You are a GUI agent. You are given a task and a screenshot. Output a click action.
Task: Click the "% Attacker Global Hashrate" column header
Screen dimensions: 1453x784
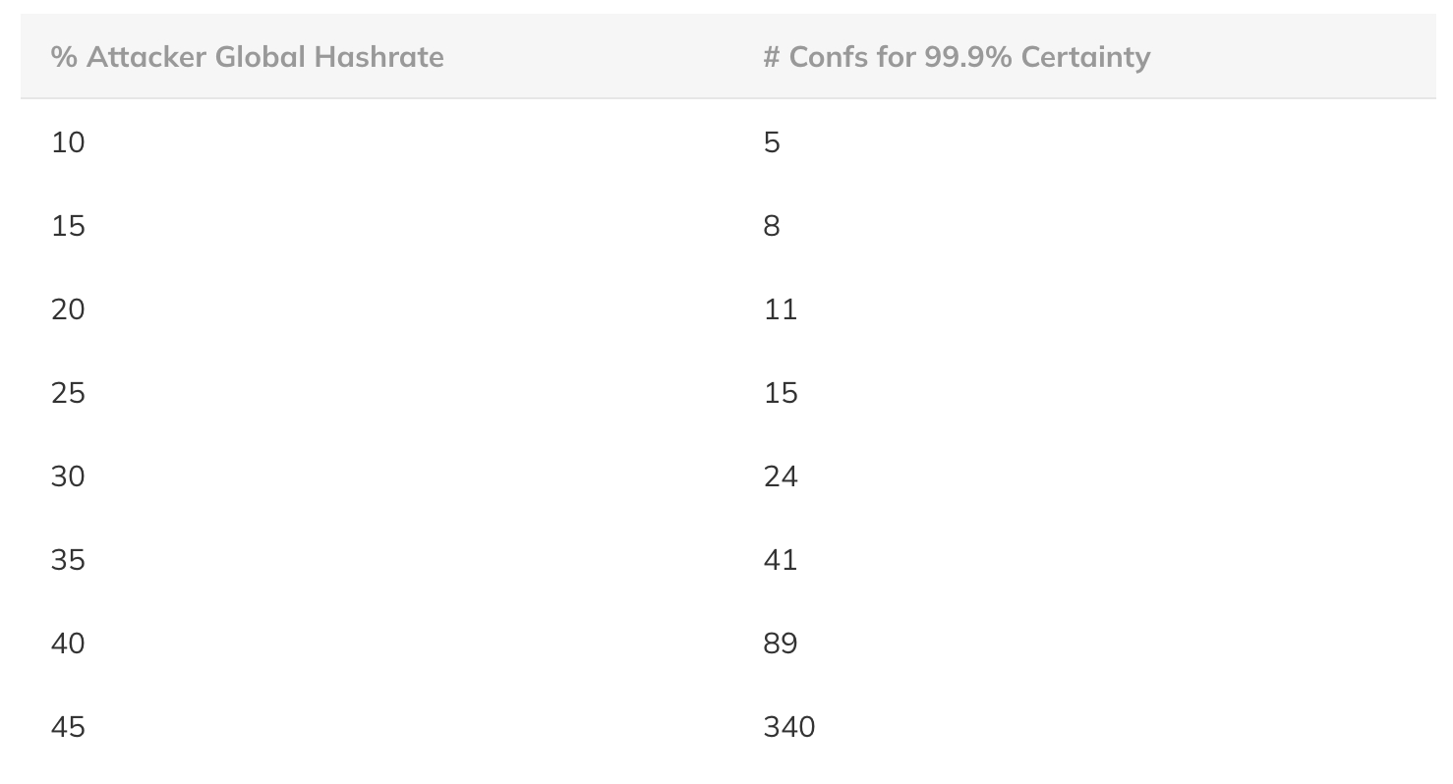(247, 57)
